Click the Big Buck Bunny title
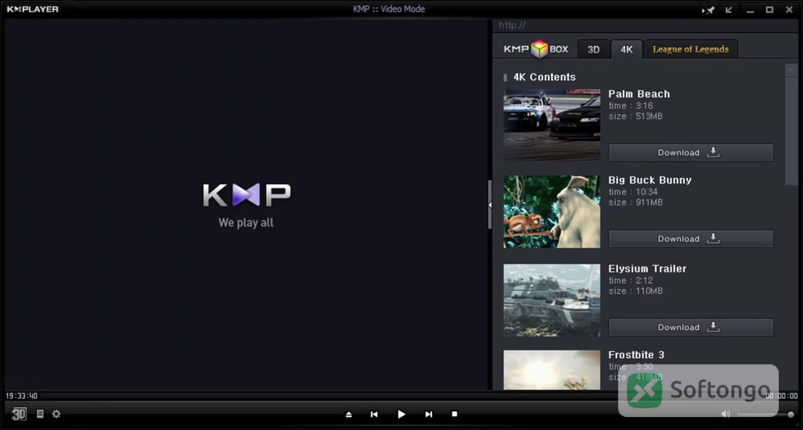 650,180
